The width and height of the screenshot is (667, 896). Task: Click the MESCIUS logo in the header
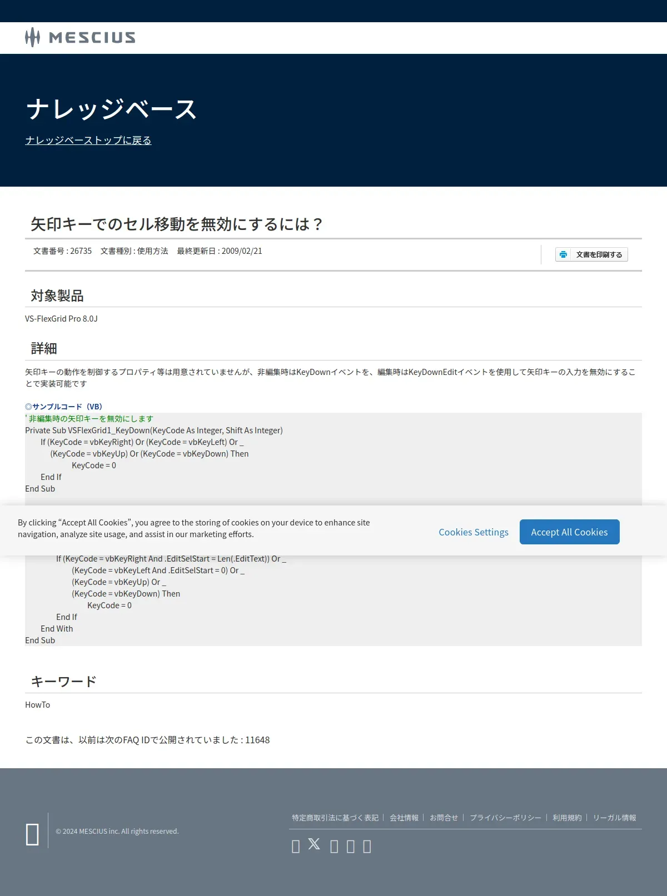click(x=80, y=37)
